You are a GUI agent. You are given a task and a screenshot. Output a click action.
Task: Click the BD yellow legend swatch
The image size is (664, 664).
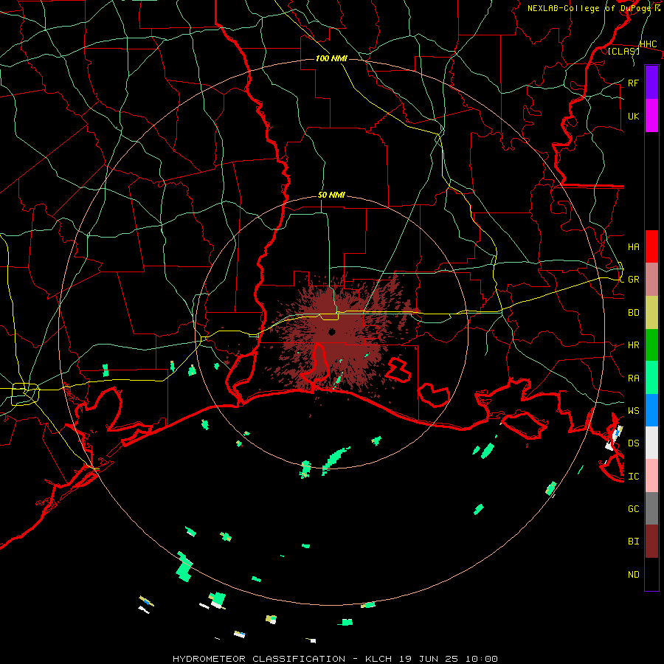(x=651, y=313)
